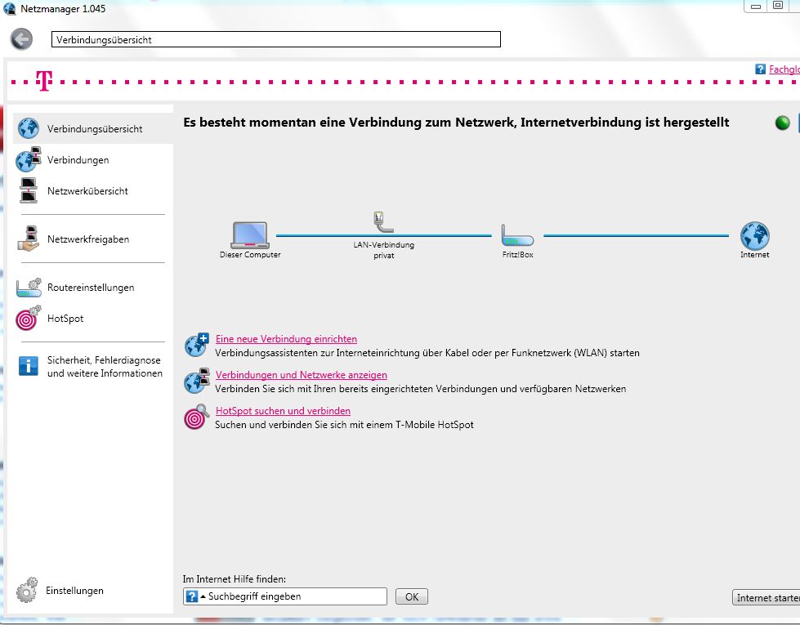Screen dimensions: 800x625
Task: Click the Netzwerkübersicht computers icon
Action: pos(29,190)
